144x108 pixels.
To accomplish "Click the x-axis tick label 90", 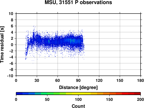I will coord(78,80).
